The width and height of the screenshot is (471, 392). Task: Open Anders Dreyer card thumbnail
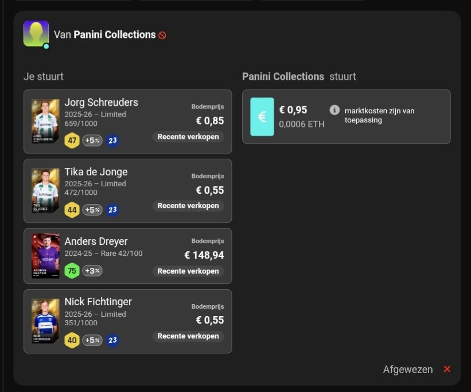pyautogui.click(x=45, y=256)
